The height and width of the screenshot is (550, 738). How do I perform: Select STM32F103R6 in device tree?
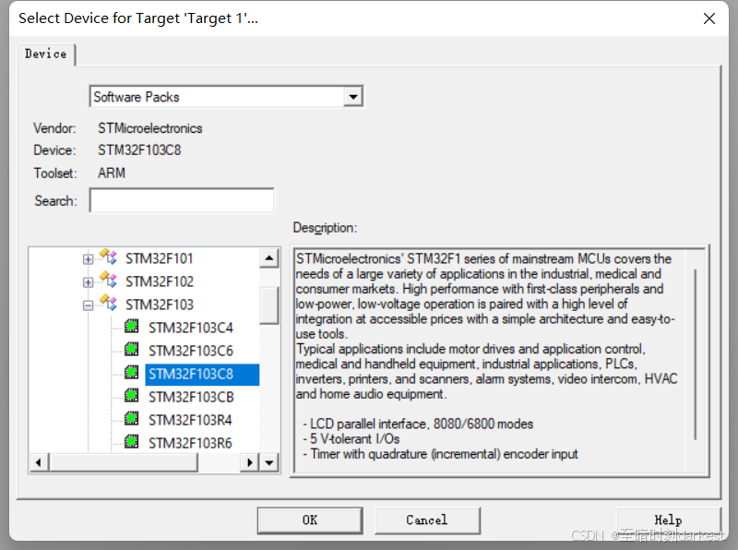190,443
